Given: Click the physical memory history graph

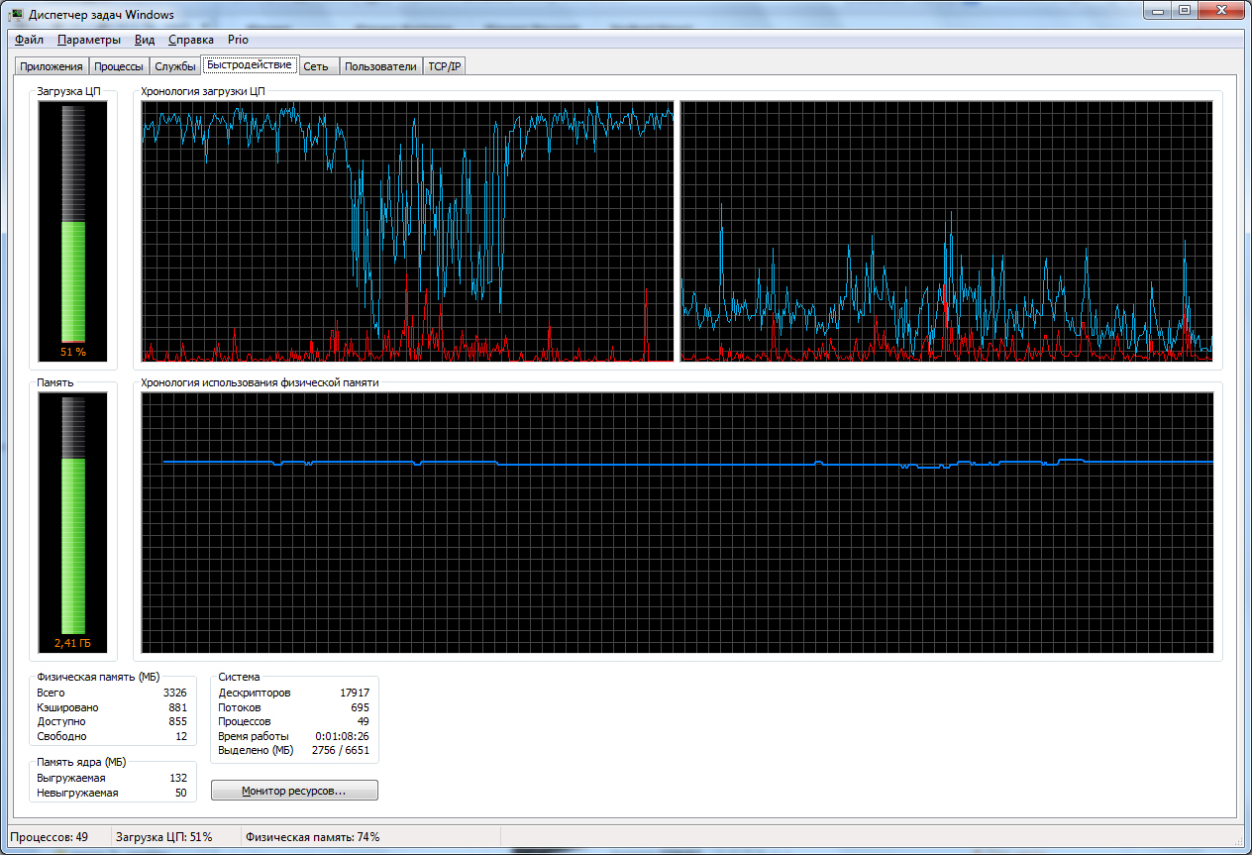Looking at the screenshot, I should (x=678, y=522).
